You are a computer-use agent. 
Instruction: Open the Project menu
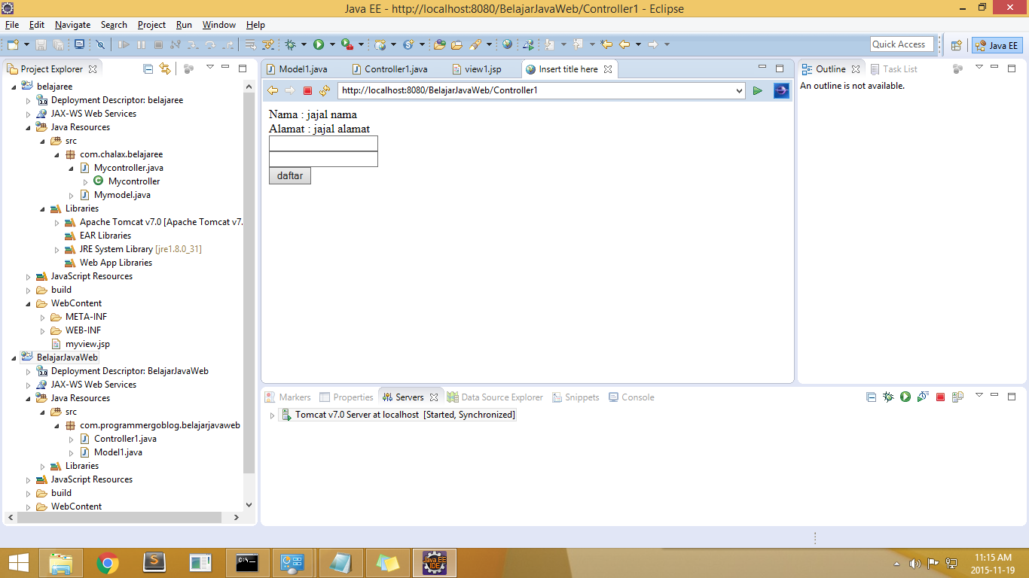151,25
